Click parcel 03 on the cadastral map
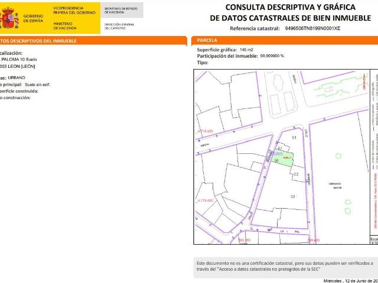The image size is (378, 283). tap(292, 196)
